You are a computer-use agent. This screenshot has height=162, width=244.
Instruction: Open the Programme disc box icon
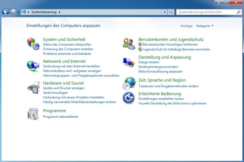pyautogui.click(x=33, y=114)
